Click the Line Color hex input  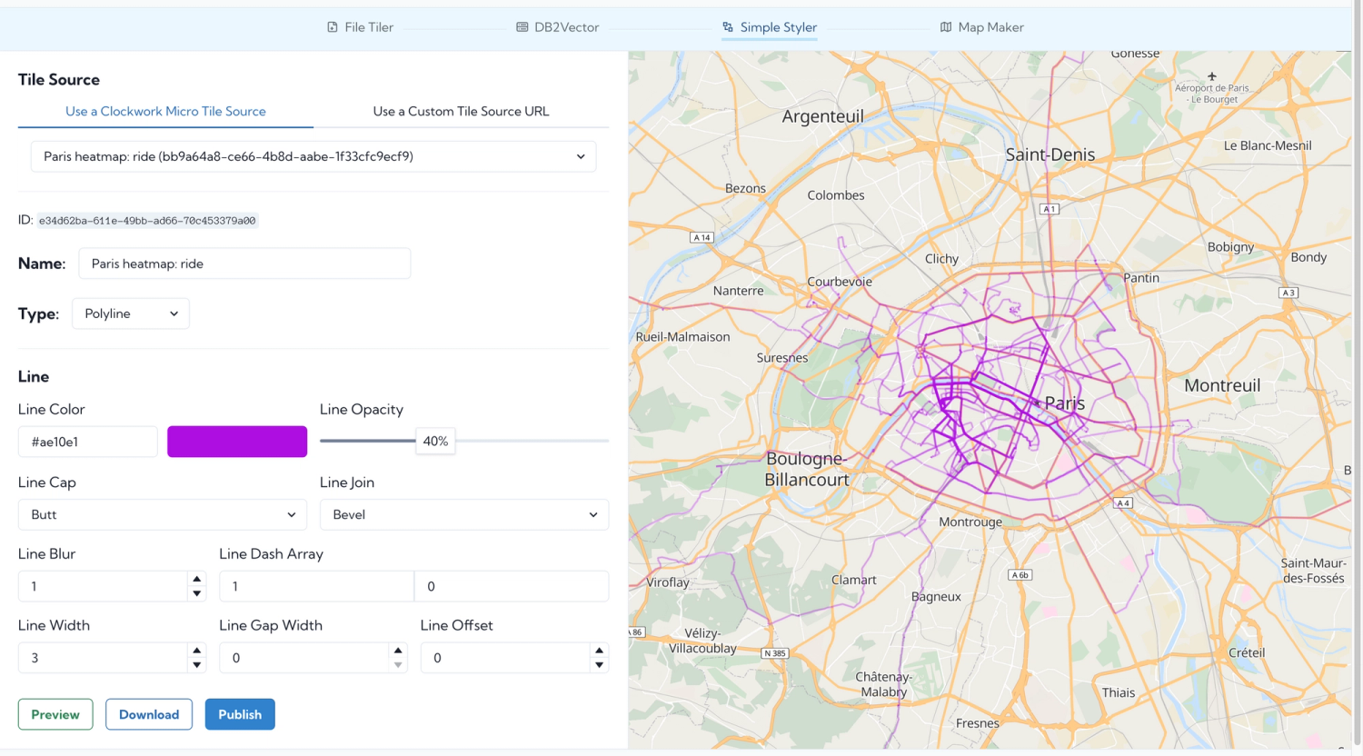(x=88, y=442)
